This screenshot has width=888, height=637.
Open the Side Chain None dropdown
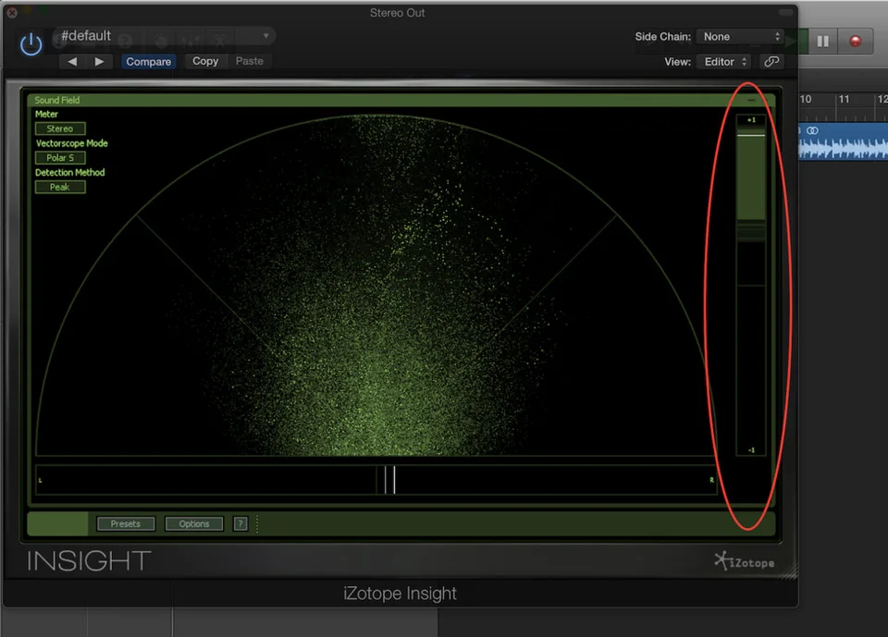pyautogui.click(x=741, y=36)
